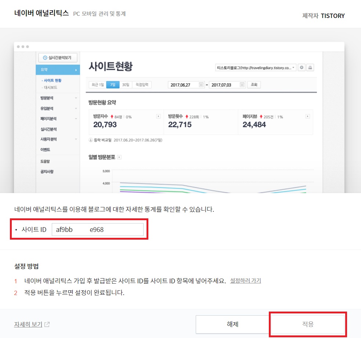This screenshot has width=361, height=338.
Task: Open calendar icon beside 2017.07.03
Action: pyautogui.click(x=242, y=85)
